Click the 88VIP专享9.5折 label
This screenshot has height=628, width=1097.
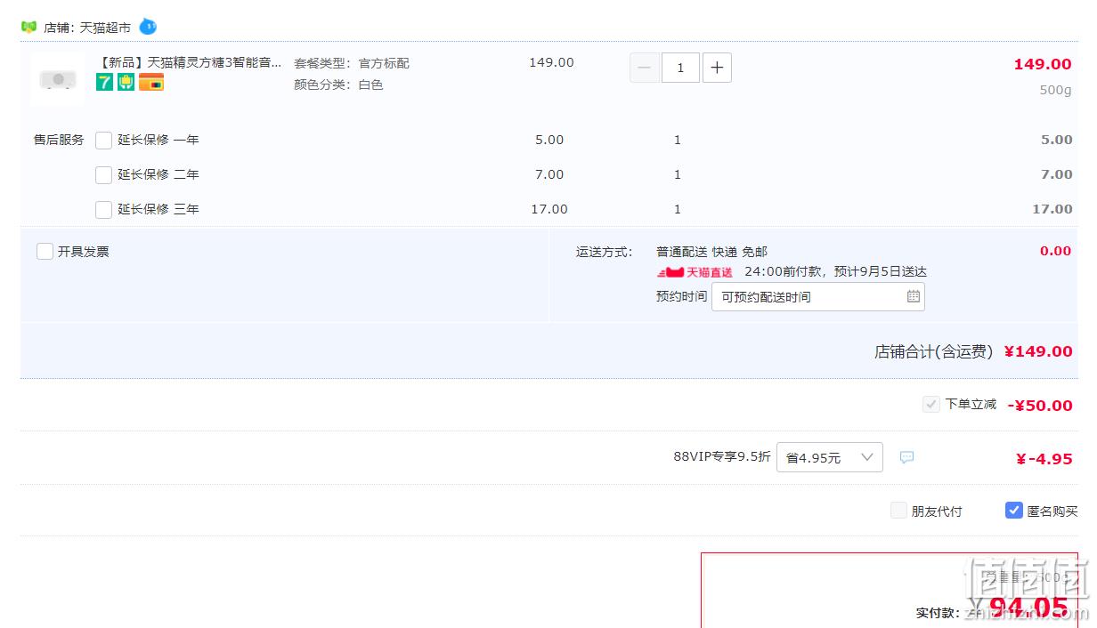click(x=722, y=456)
